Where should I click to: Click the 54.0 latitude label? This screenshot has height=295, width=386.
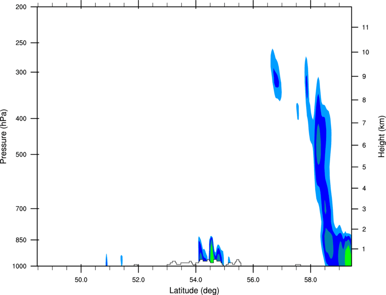pos(196,280)
